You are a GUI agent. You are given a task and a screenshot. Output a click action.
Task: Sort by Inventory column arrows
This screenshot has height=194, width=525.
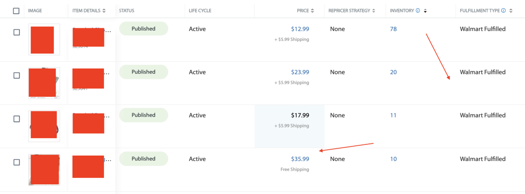pyautogui.click(x=425, y=11)
